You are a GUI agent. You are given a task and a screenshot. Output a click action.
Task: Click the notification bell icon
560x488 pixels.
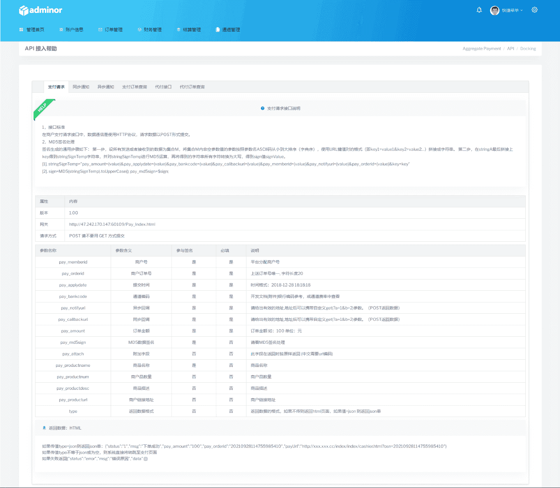[479, 10]
